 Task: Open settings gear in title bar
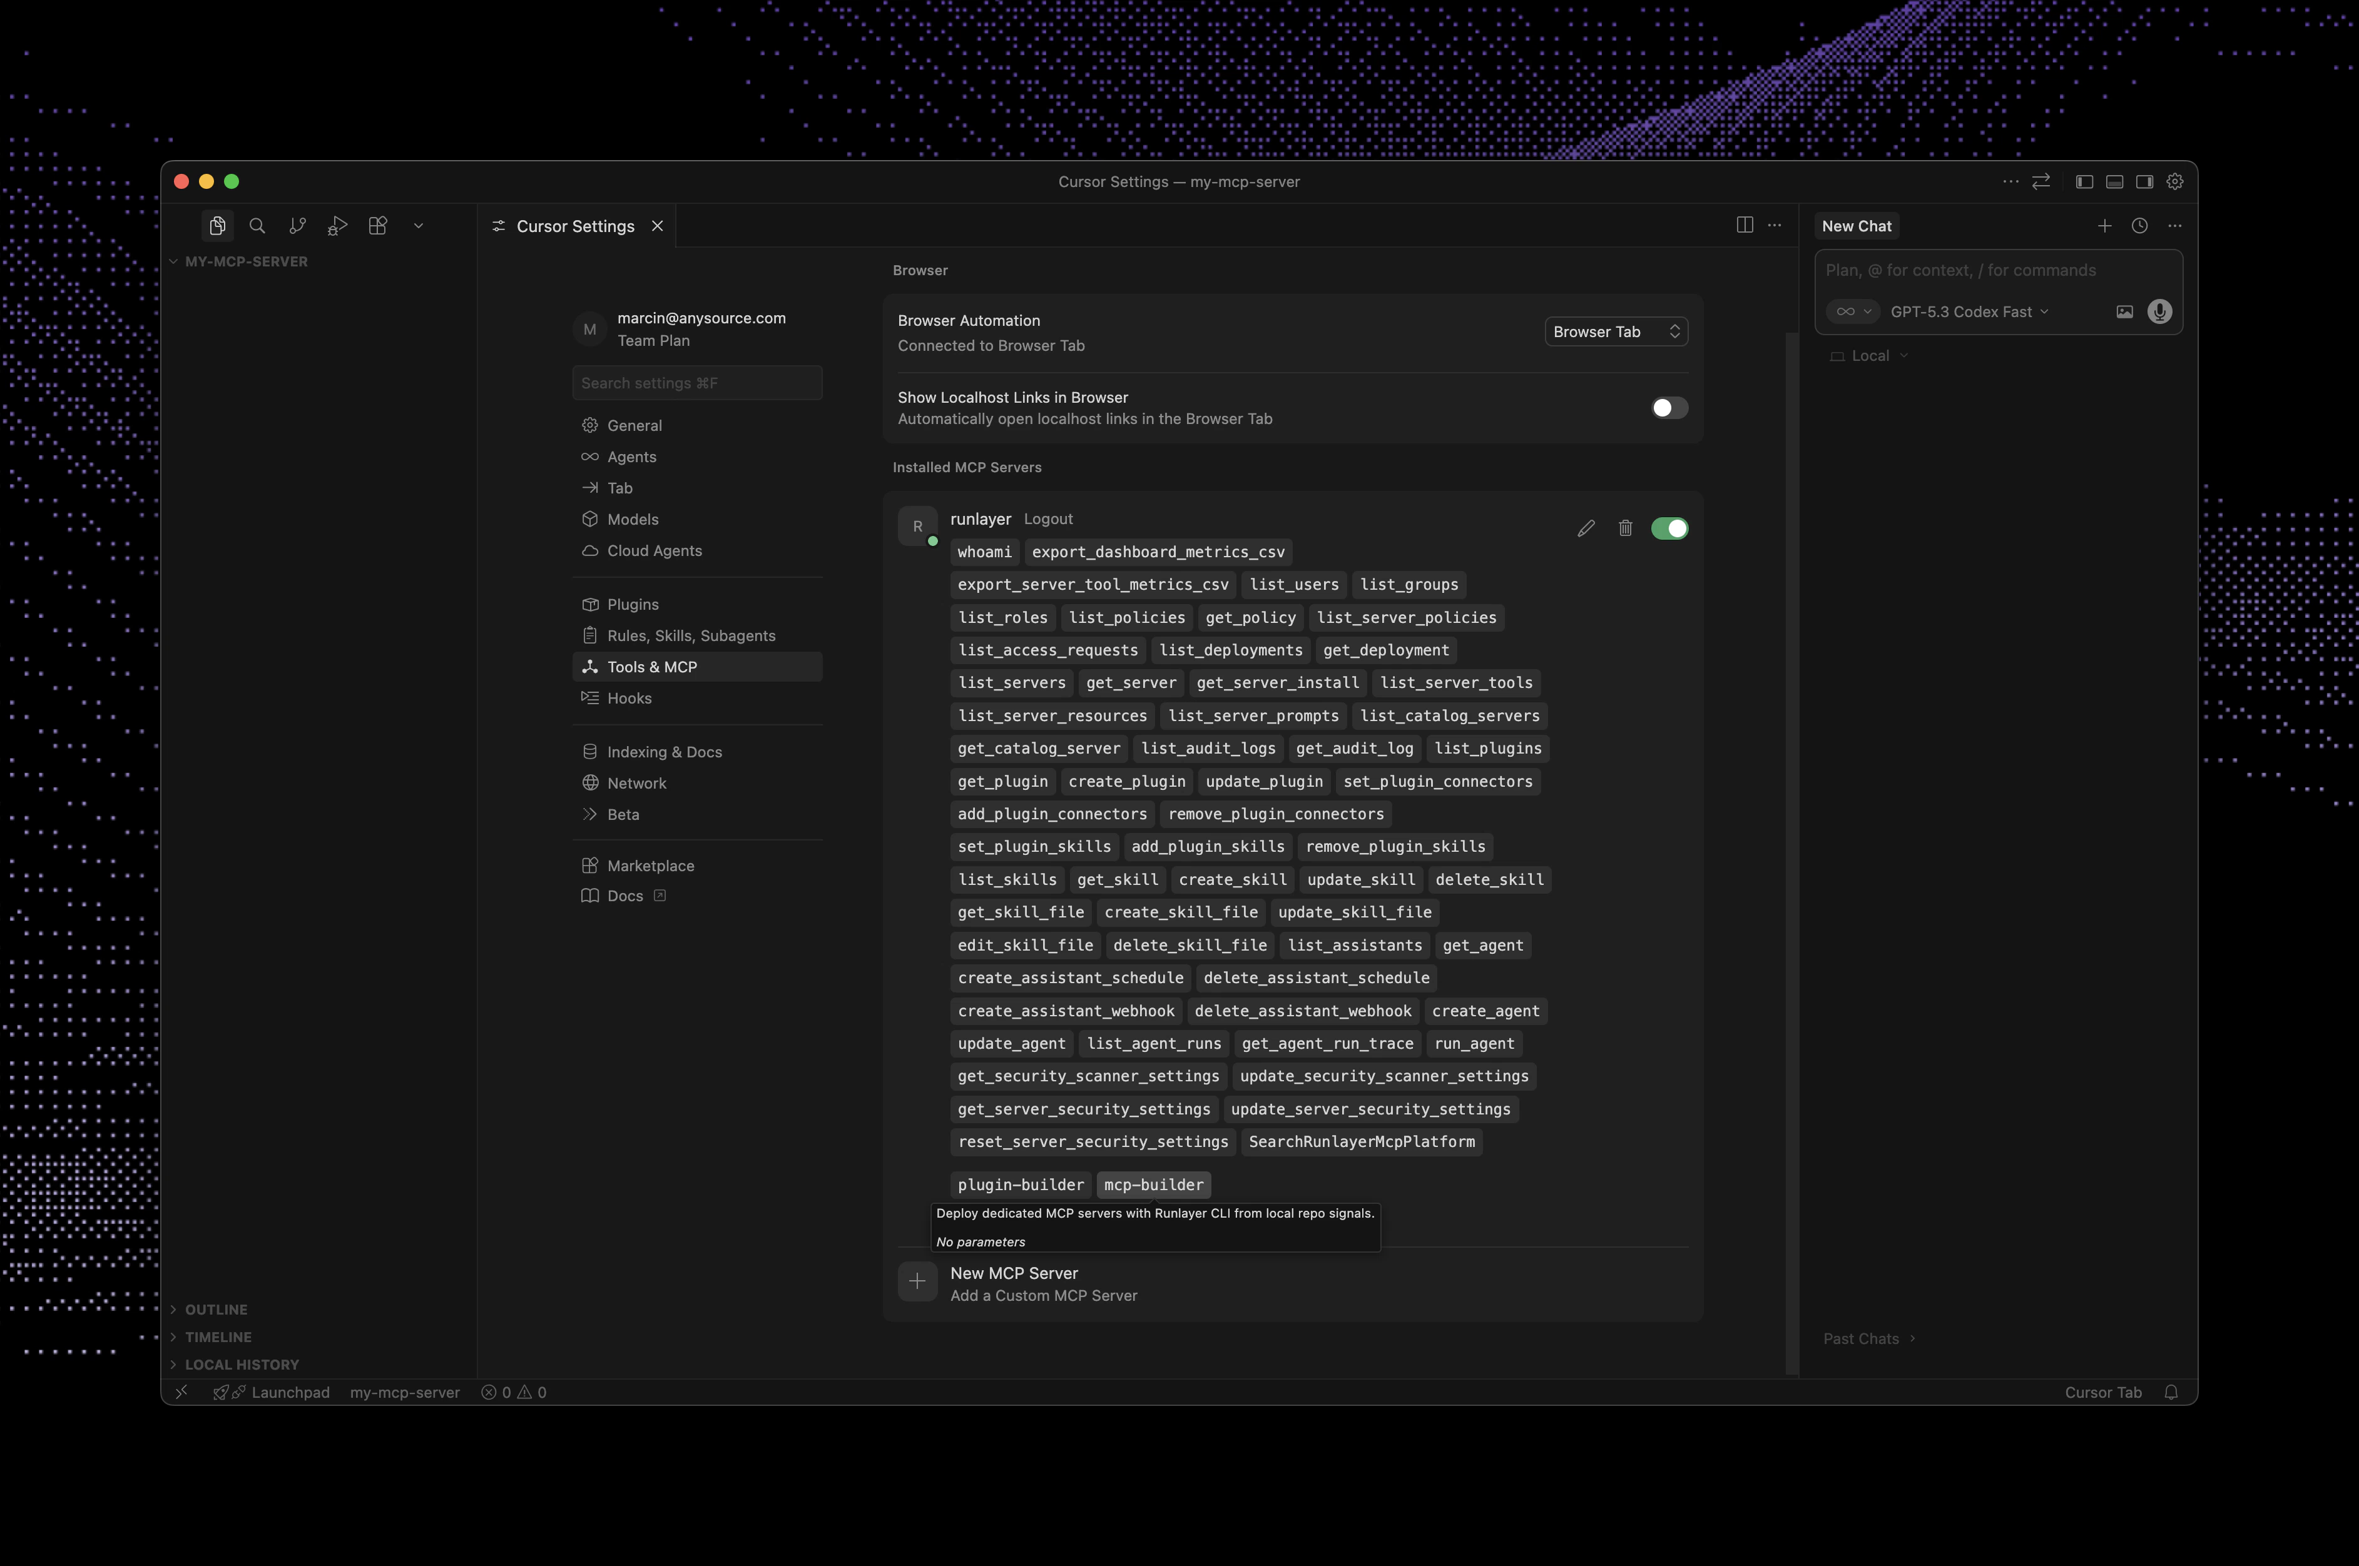pyautogui.click(x=2175, y=181)
